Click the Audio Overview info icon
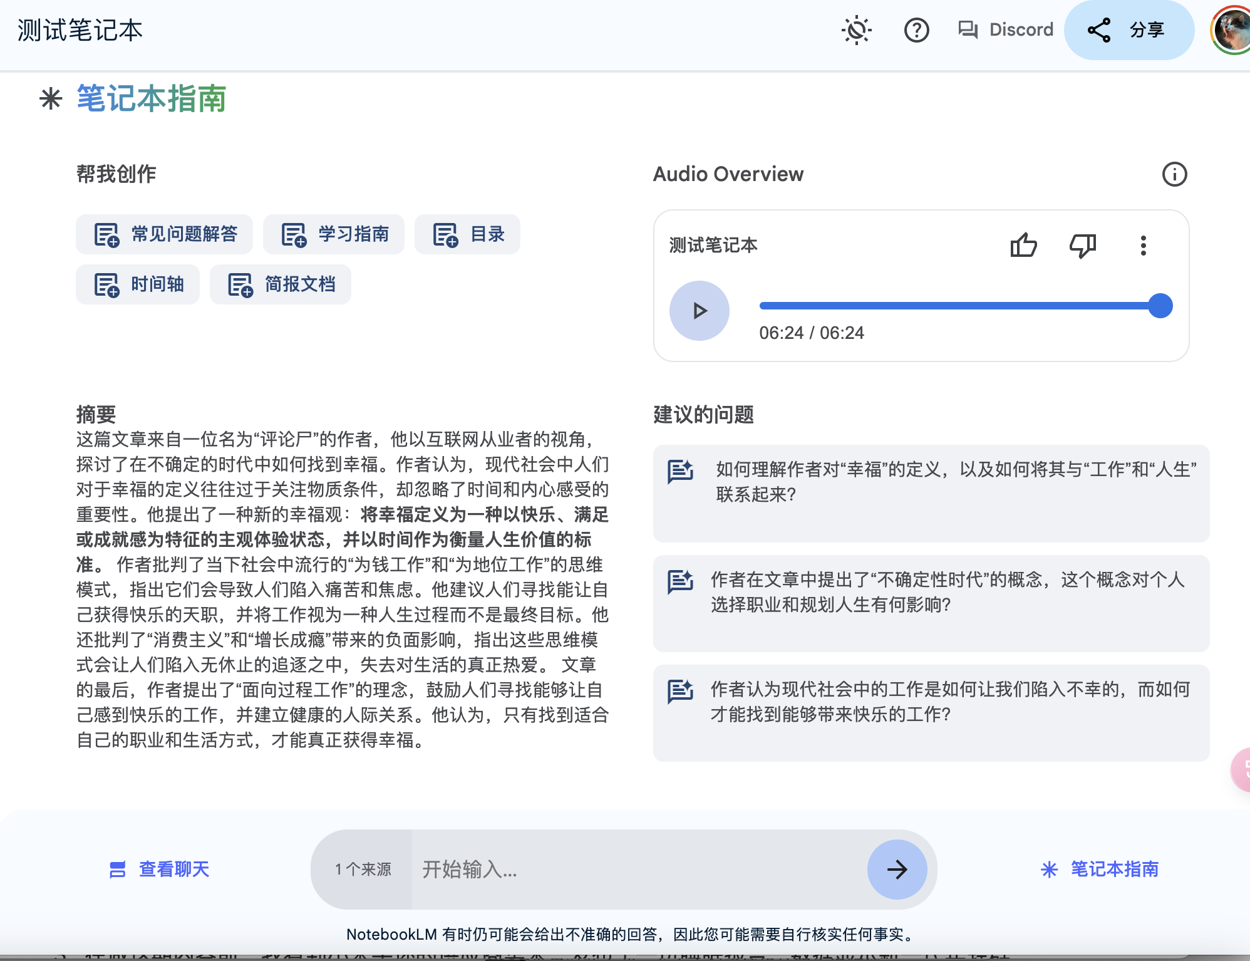This screenshot has height=961, width=1250. point(1174,174)
